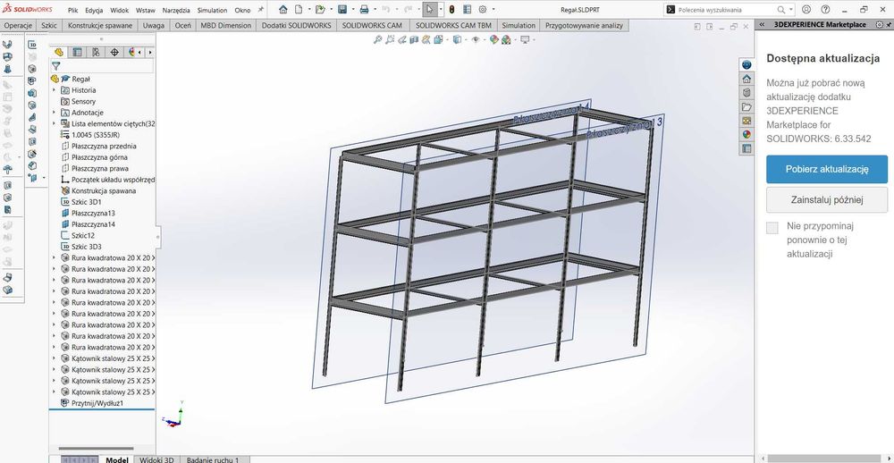
Task: Click 3D sketch icon in left toolbar
Action: click(32, 45)
